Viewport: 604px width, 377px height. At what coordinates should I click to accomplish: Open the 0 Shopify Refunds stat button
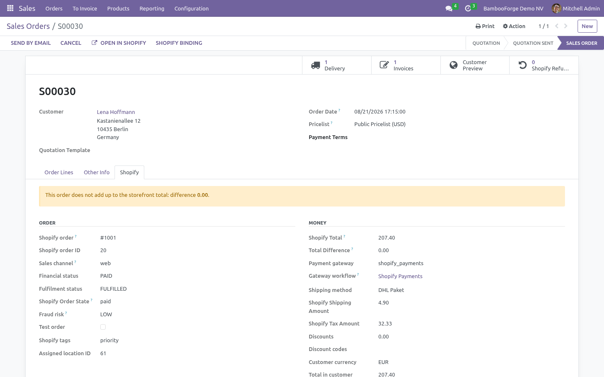544,65
